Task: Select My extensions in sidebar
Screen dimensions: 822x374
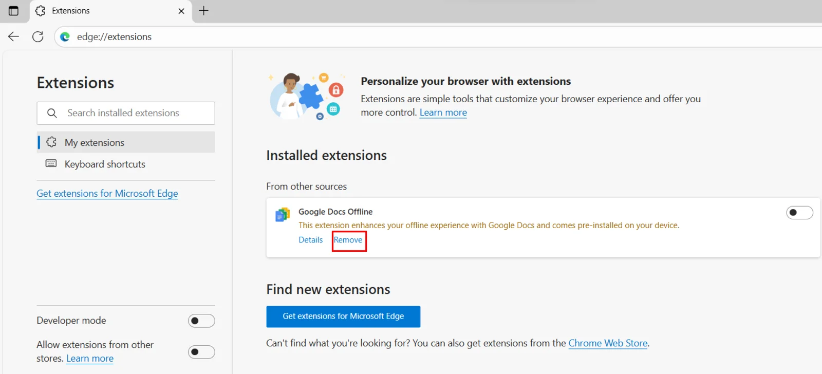Action: pyautogui.click(x=126, y=142)
